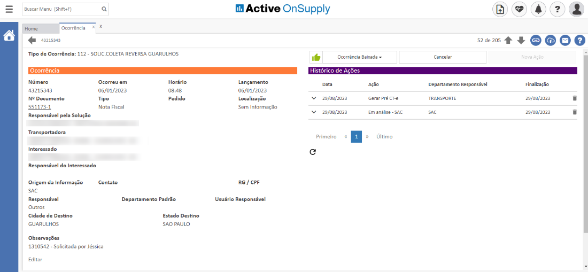The height and width of the screenshot is (272, 588).
Task: Click the envelope email icon
Action: pyautogui.click(x=565, y=40)
